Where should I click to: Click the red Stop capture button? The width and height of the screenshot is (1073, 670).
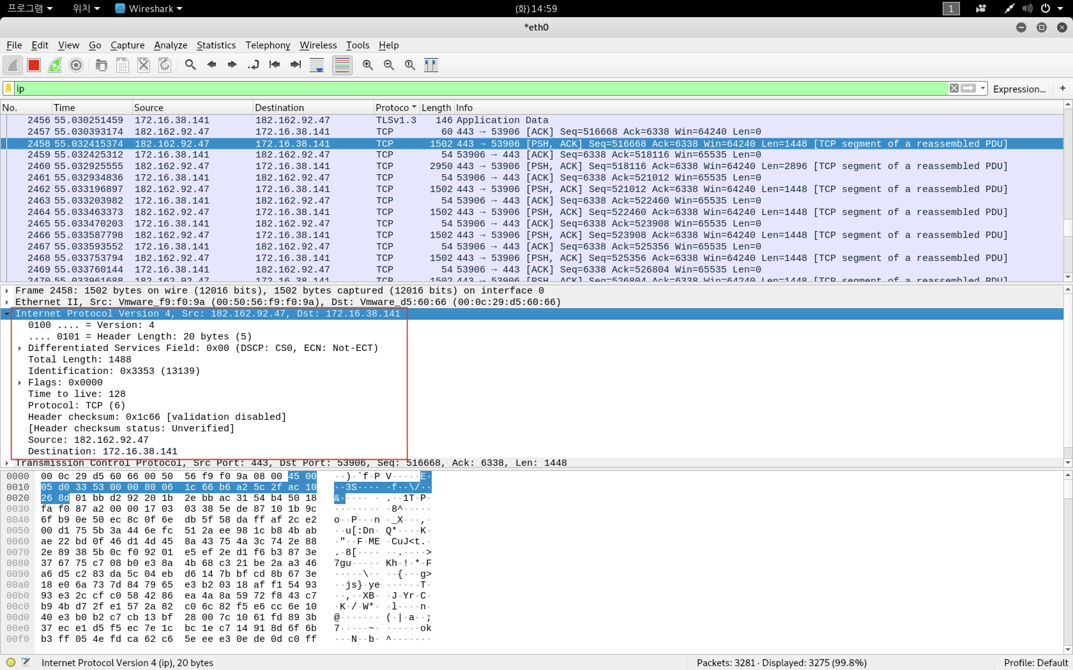[x=34, y=65]
